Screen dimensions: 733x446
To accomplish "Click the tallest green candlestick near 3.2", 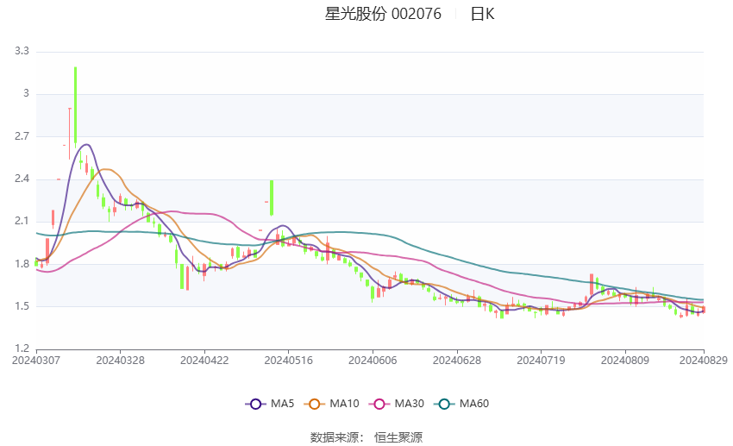I will pos(75,107).
